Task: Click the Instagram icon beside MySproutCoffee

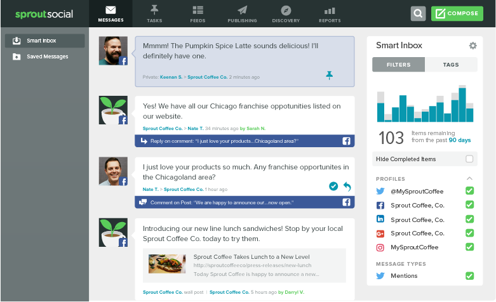Action: (380, 247)
